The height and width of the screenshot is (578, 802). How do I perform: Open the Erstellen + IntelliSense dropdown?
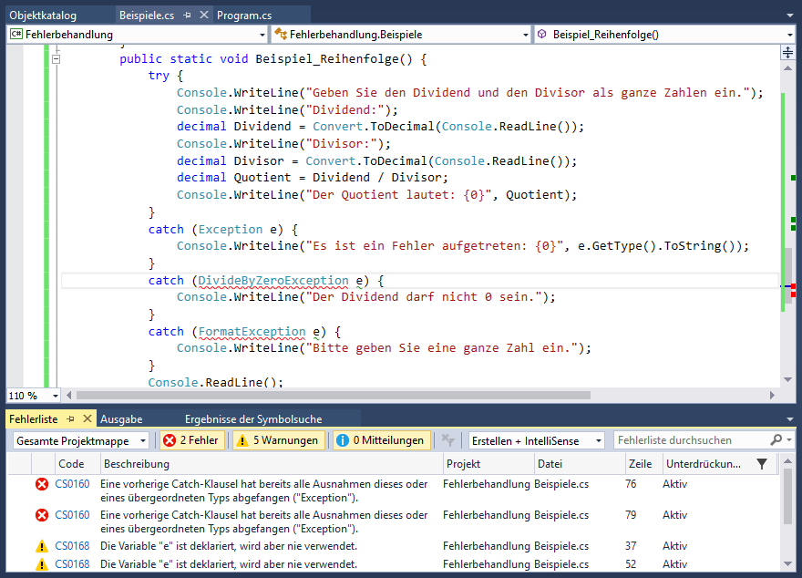536,440
